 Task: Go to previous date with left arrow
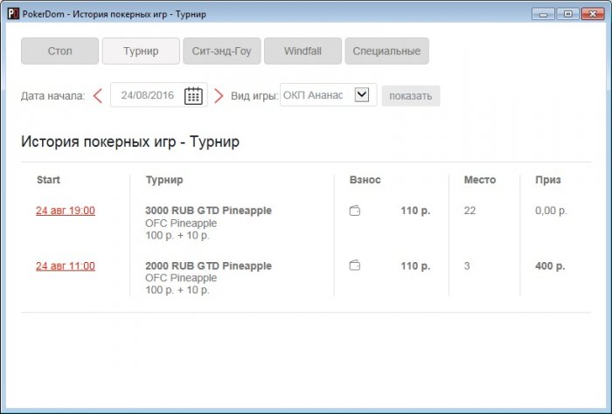point(98,95)
